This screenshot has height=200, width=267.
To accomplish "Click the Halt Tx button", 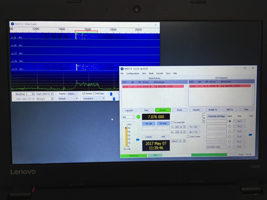I will pos(230,109).
